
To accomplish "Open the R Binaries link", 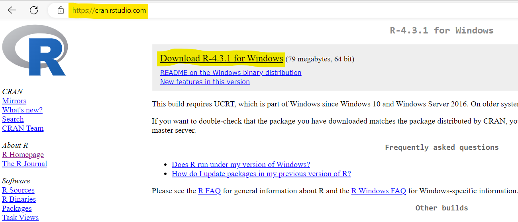I will click(x=19, y=199).
